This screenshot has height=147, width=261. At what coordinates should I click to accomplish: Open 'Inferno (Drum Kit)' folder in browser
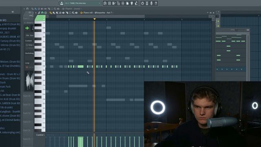[10, 45]
